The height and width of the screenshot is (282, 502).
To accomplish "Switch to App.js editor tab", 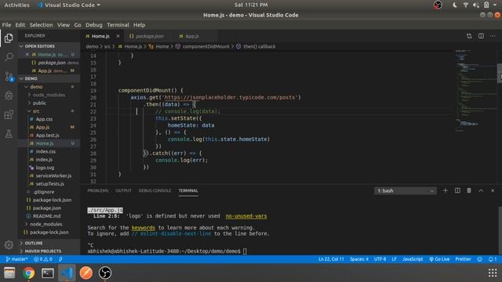I will click(192, 36).
